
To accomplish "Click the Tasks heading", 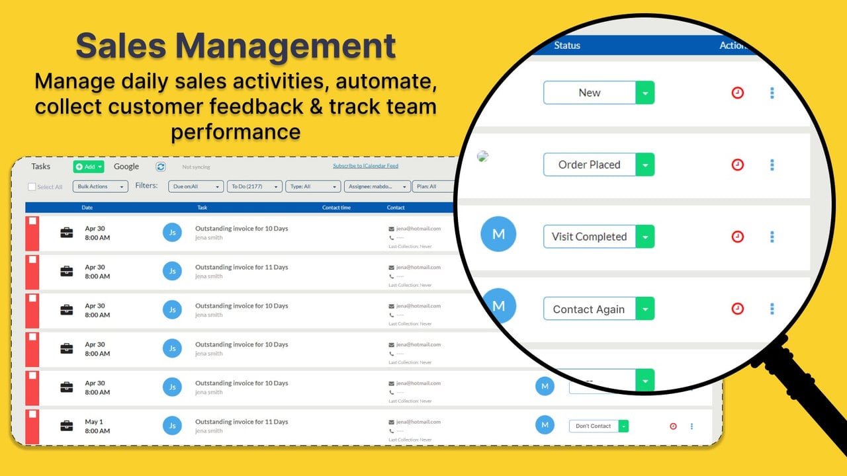I will (41, 167).
